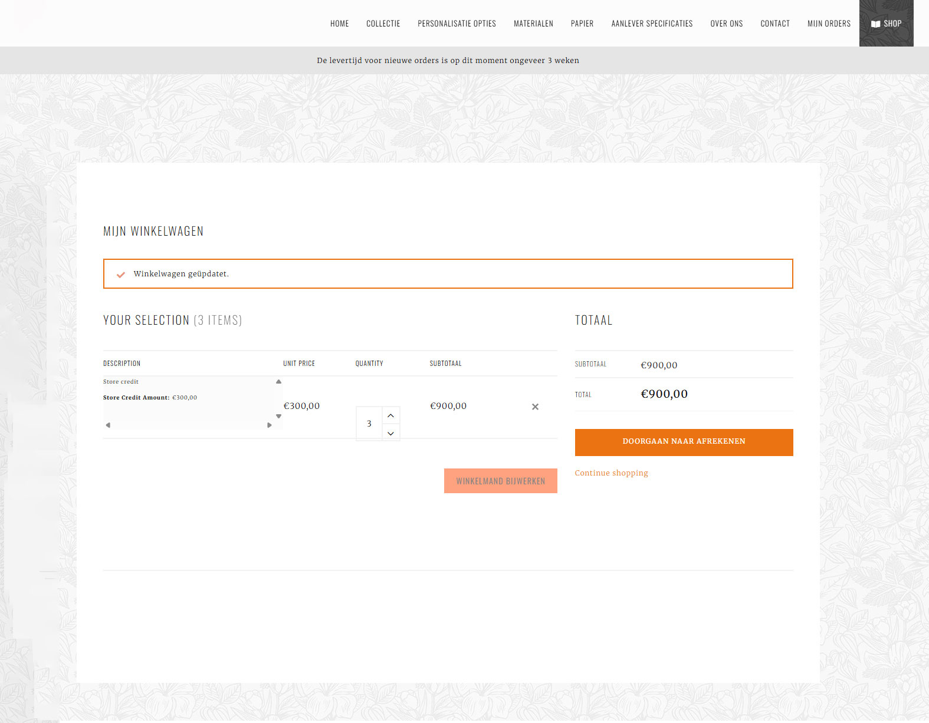Click the quantity input field

click(369, 424)
